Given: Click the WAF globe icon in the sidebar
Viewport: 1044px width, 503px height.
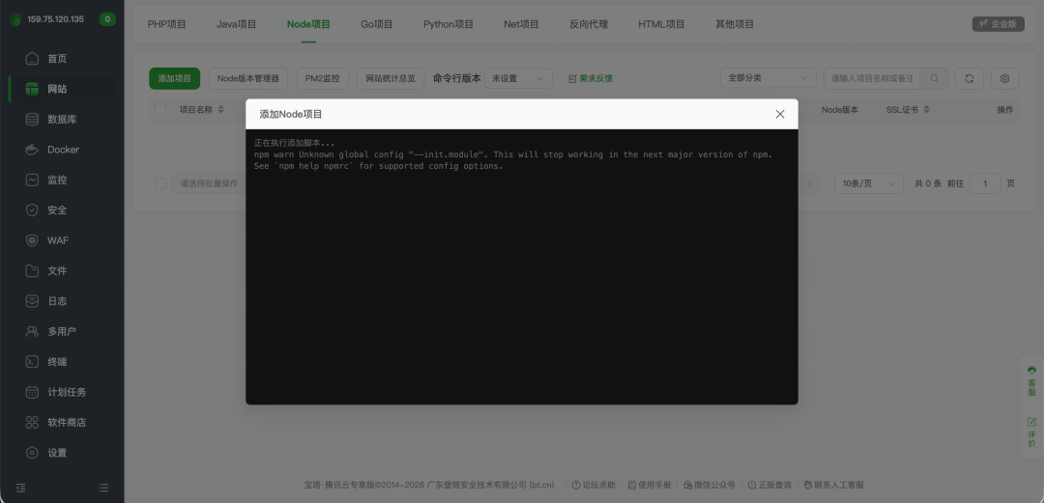Looking at the screenshot, I should pos(32,240).
